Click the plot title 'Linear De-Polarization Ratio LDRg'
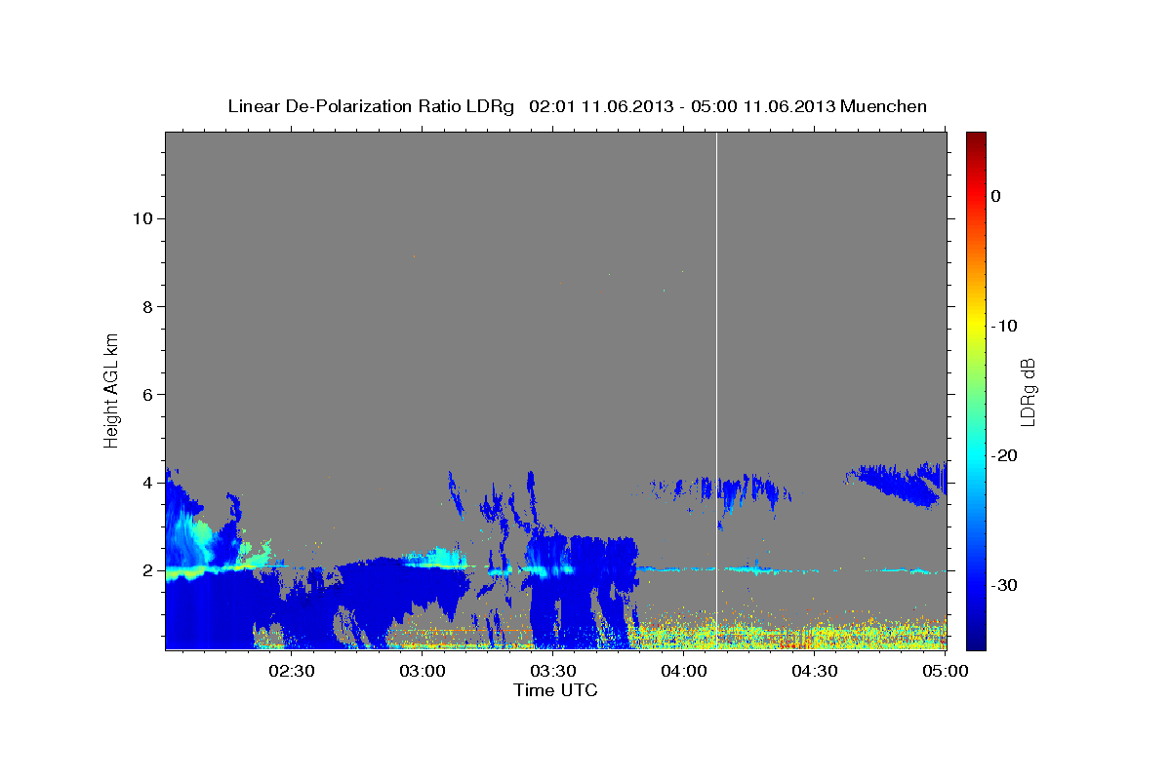Image resolution: width=1171 pixels, height=780 pixels. 371,106
